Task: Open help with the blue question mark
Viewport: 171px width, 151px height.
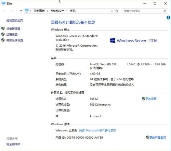Action: (x=168, y=18)
